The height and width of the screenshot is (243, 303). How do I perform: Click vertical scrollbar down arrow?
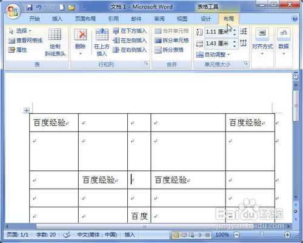pos(296,197)
